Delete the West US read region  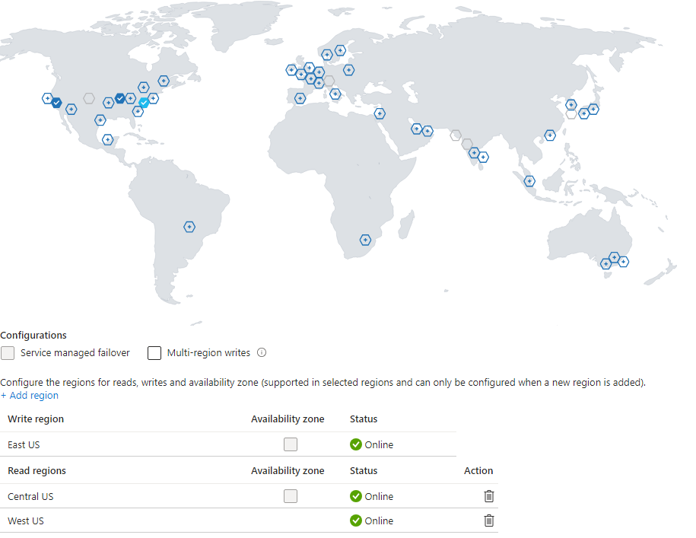(x=489, y=520)
